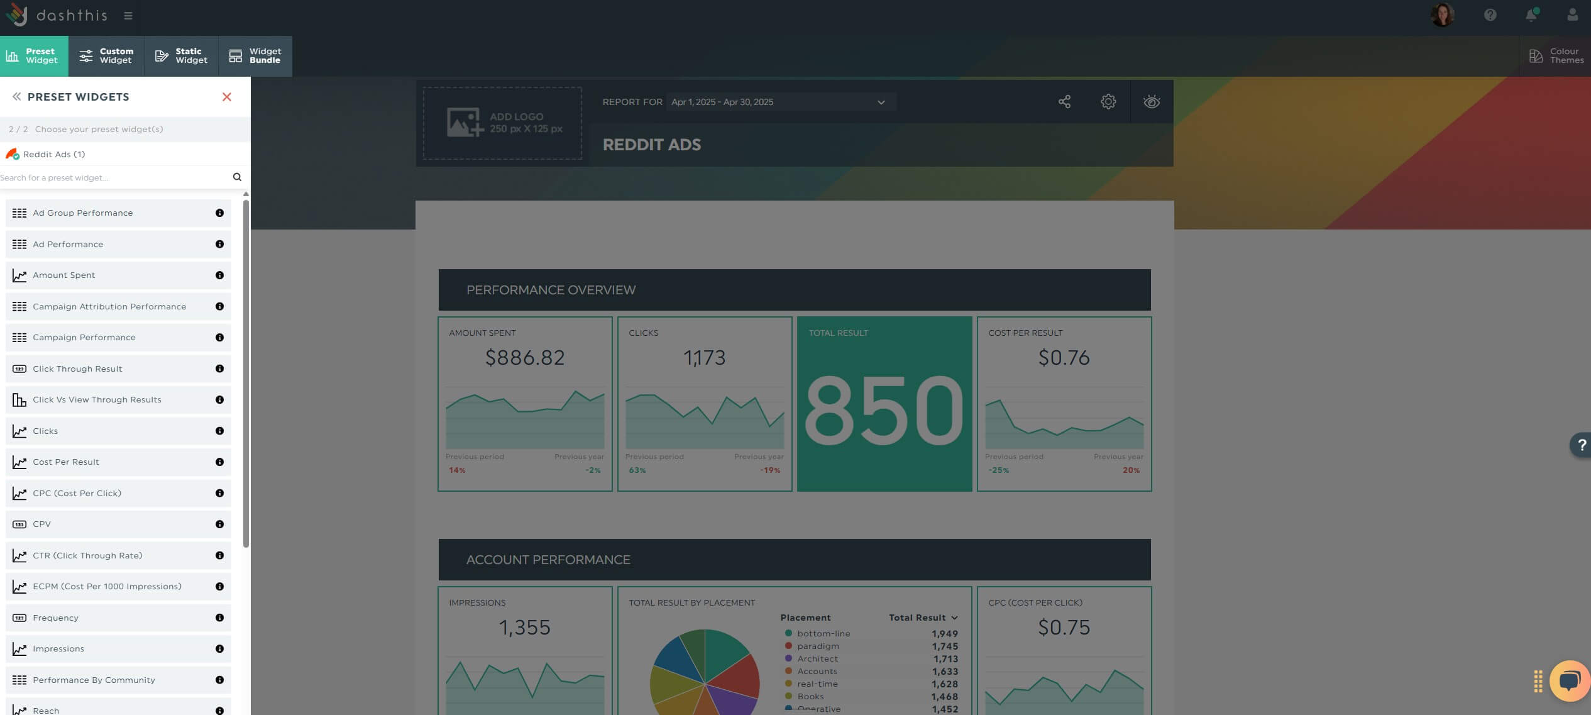Select the Static Widget tab
Screen dimensions: 1591x715
tap(181, 56)
